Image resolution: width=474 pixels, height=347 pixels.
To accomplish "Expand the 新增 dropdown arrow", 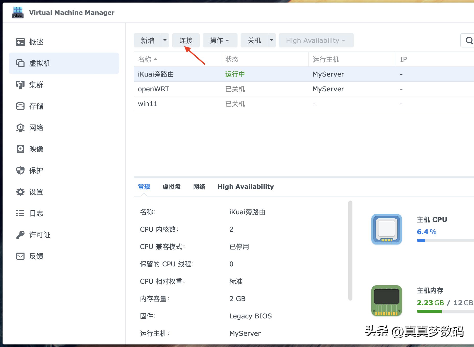I will click(165, 40).
